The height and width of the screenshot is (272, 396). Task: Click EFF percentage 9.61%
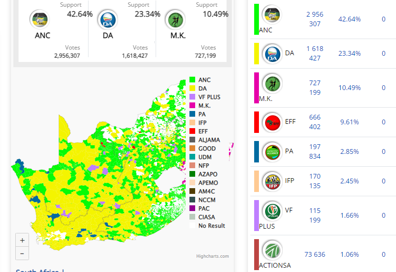click(349, 122)
